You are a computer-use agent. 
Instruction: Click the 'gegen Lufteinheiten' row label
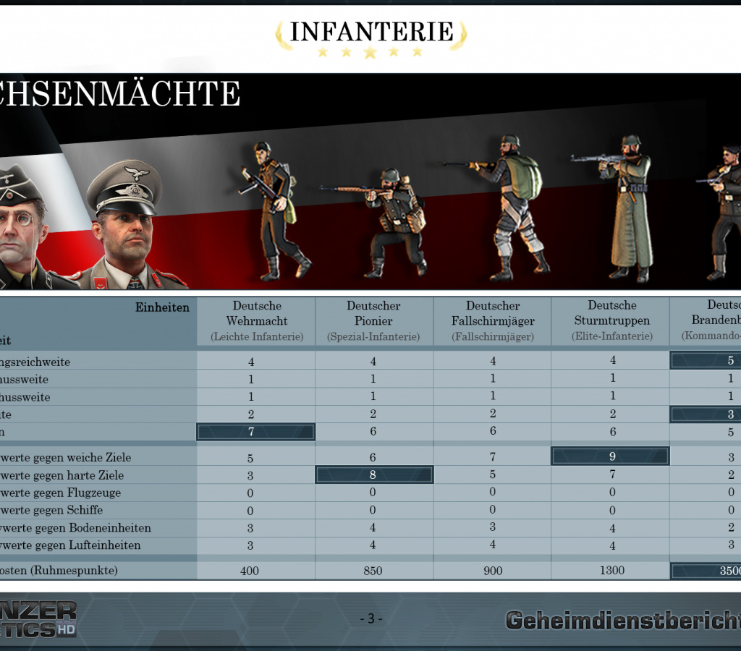70,545
